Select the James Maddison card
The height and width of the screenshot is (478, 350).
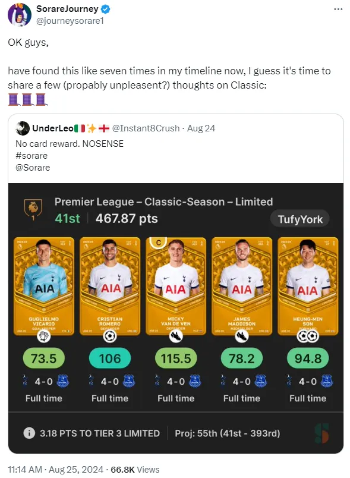click(242, 286)
